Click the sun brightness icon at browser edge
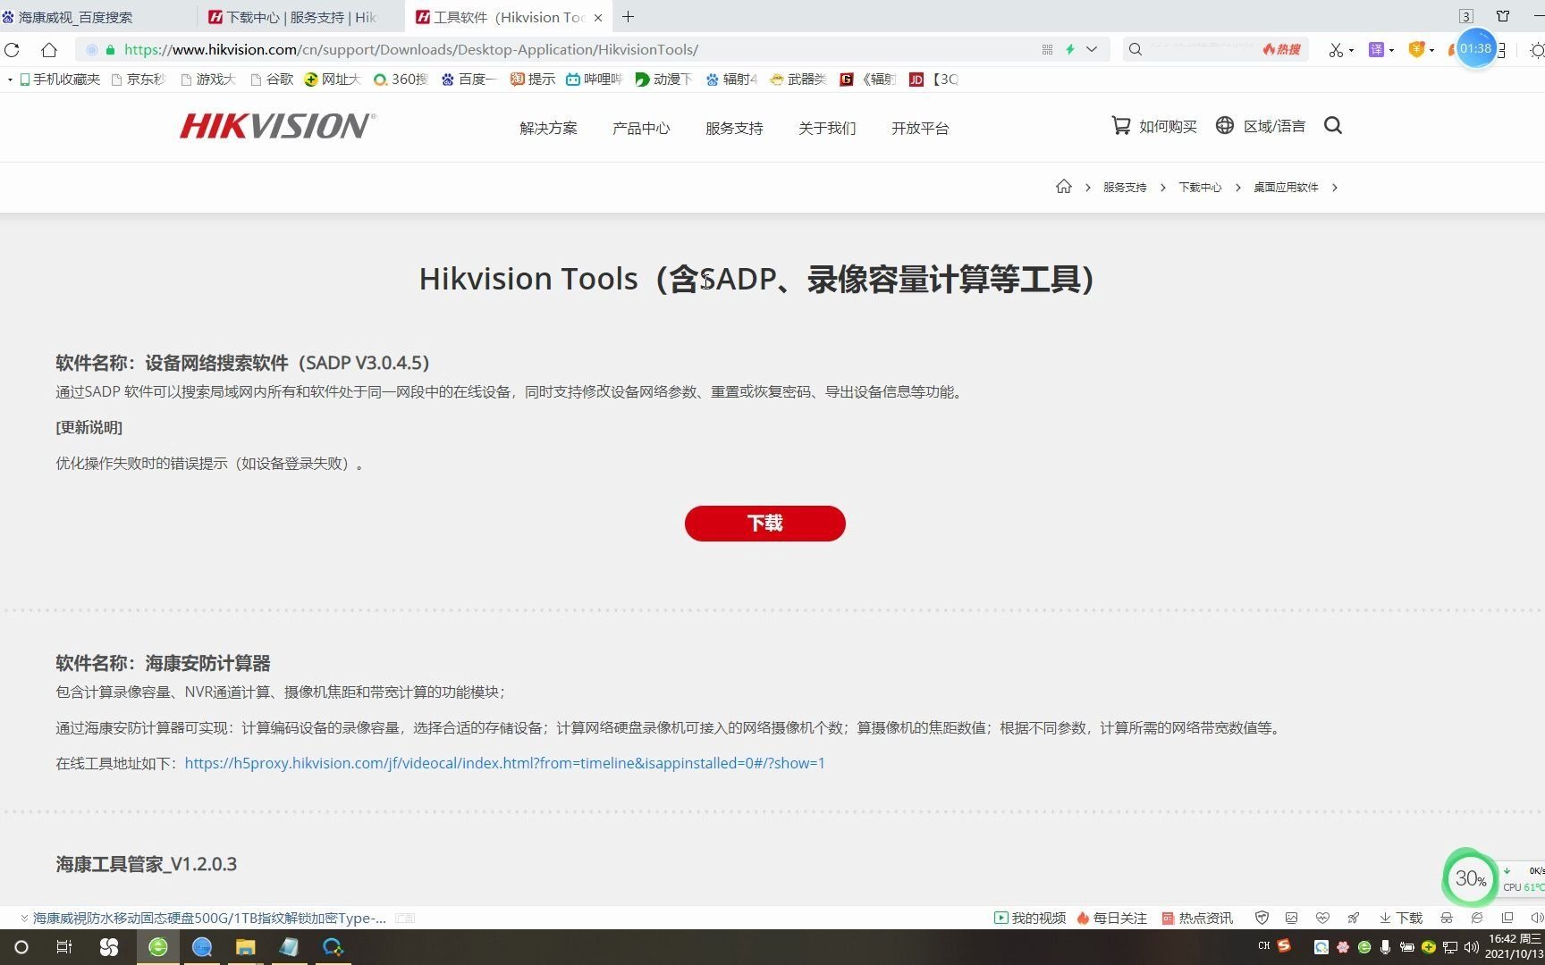 coord(1537,50)
